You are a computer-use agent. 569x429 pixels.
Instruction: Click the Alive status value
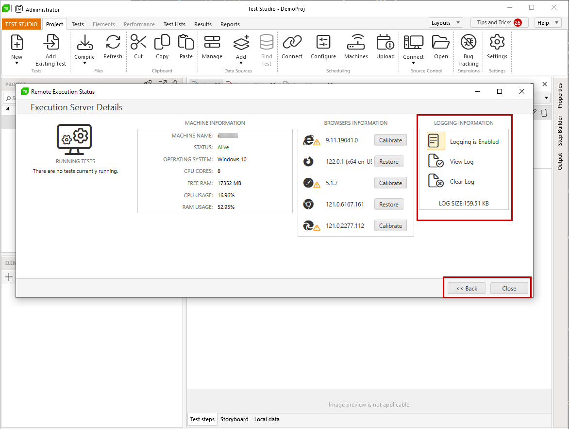point(223,147)
